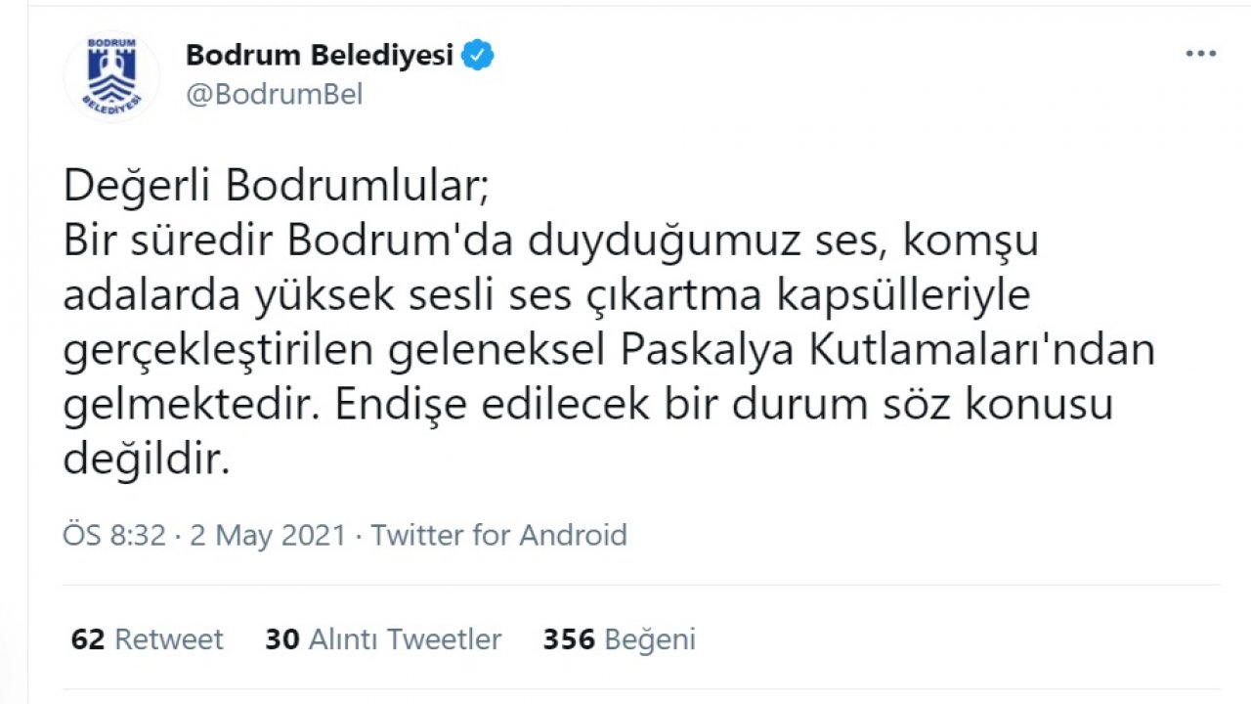The height and width of the screenshot is (704, 1251).
Task: Open the @BodrumBel profile handle
Action: click(x=274, y=95)
